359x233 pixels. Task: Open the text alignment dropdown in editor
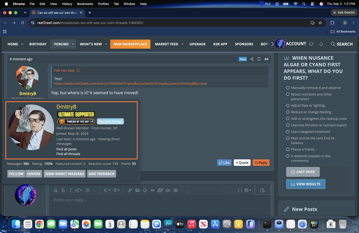107,190
